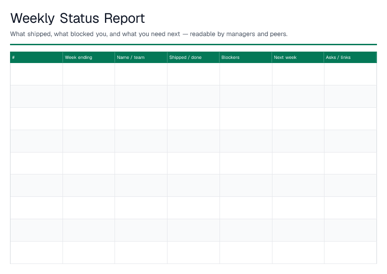Viewport: 387px width, 274px height.
Task: Select the 'Shipped / done' column header
Action: tap(193, 58)
